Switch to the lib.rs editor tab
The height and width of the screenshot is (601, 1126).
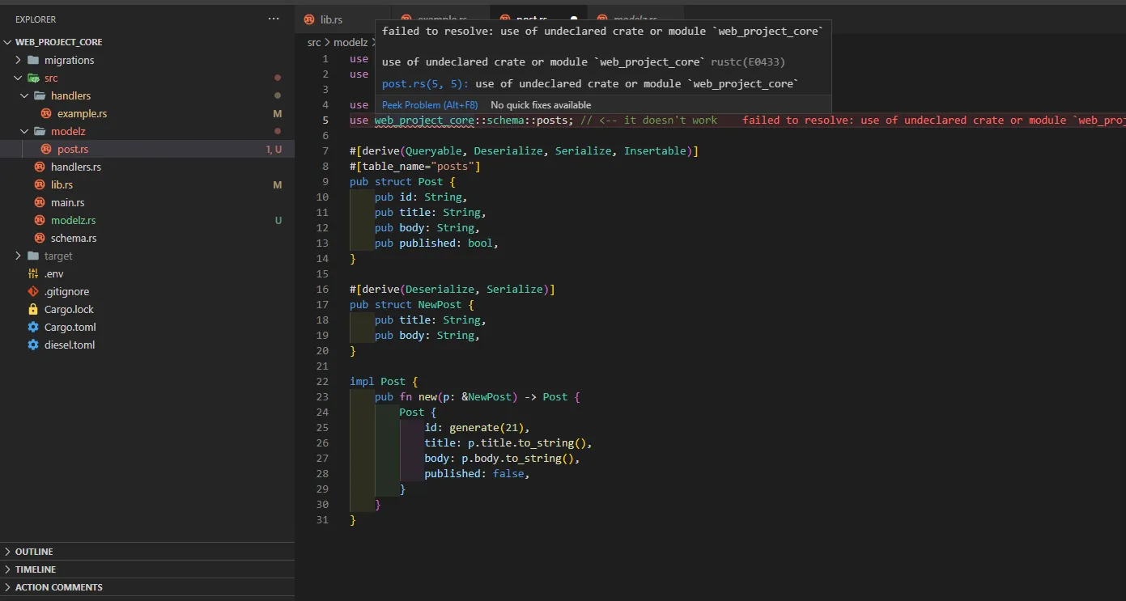332,19
